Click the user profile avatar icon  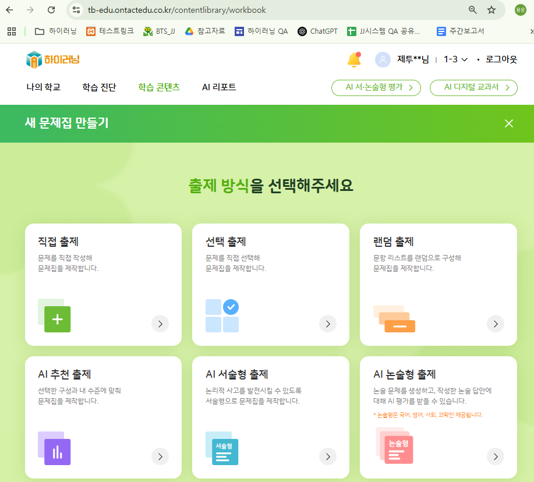pos(383,59)
